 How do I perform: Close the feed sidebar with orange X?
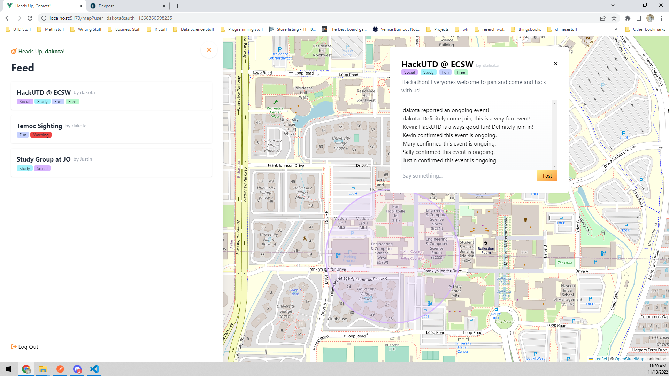pyautogui.click(x=209, y=50)
